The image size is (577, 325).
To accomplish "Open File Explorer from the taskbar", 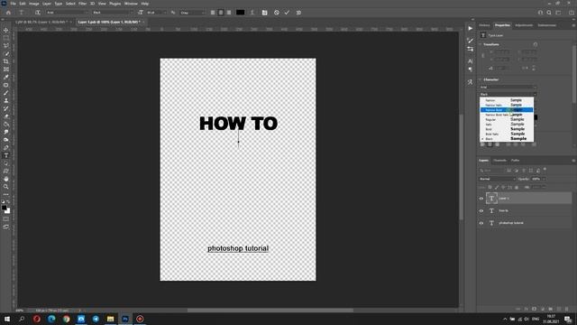I will click(110, 319).
